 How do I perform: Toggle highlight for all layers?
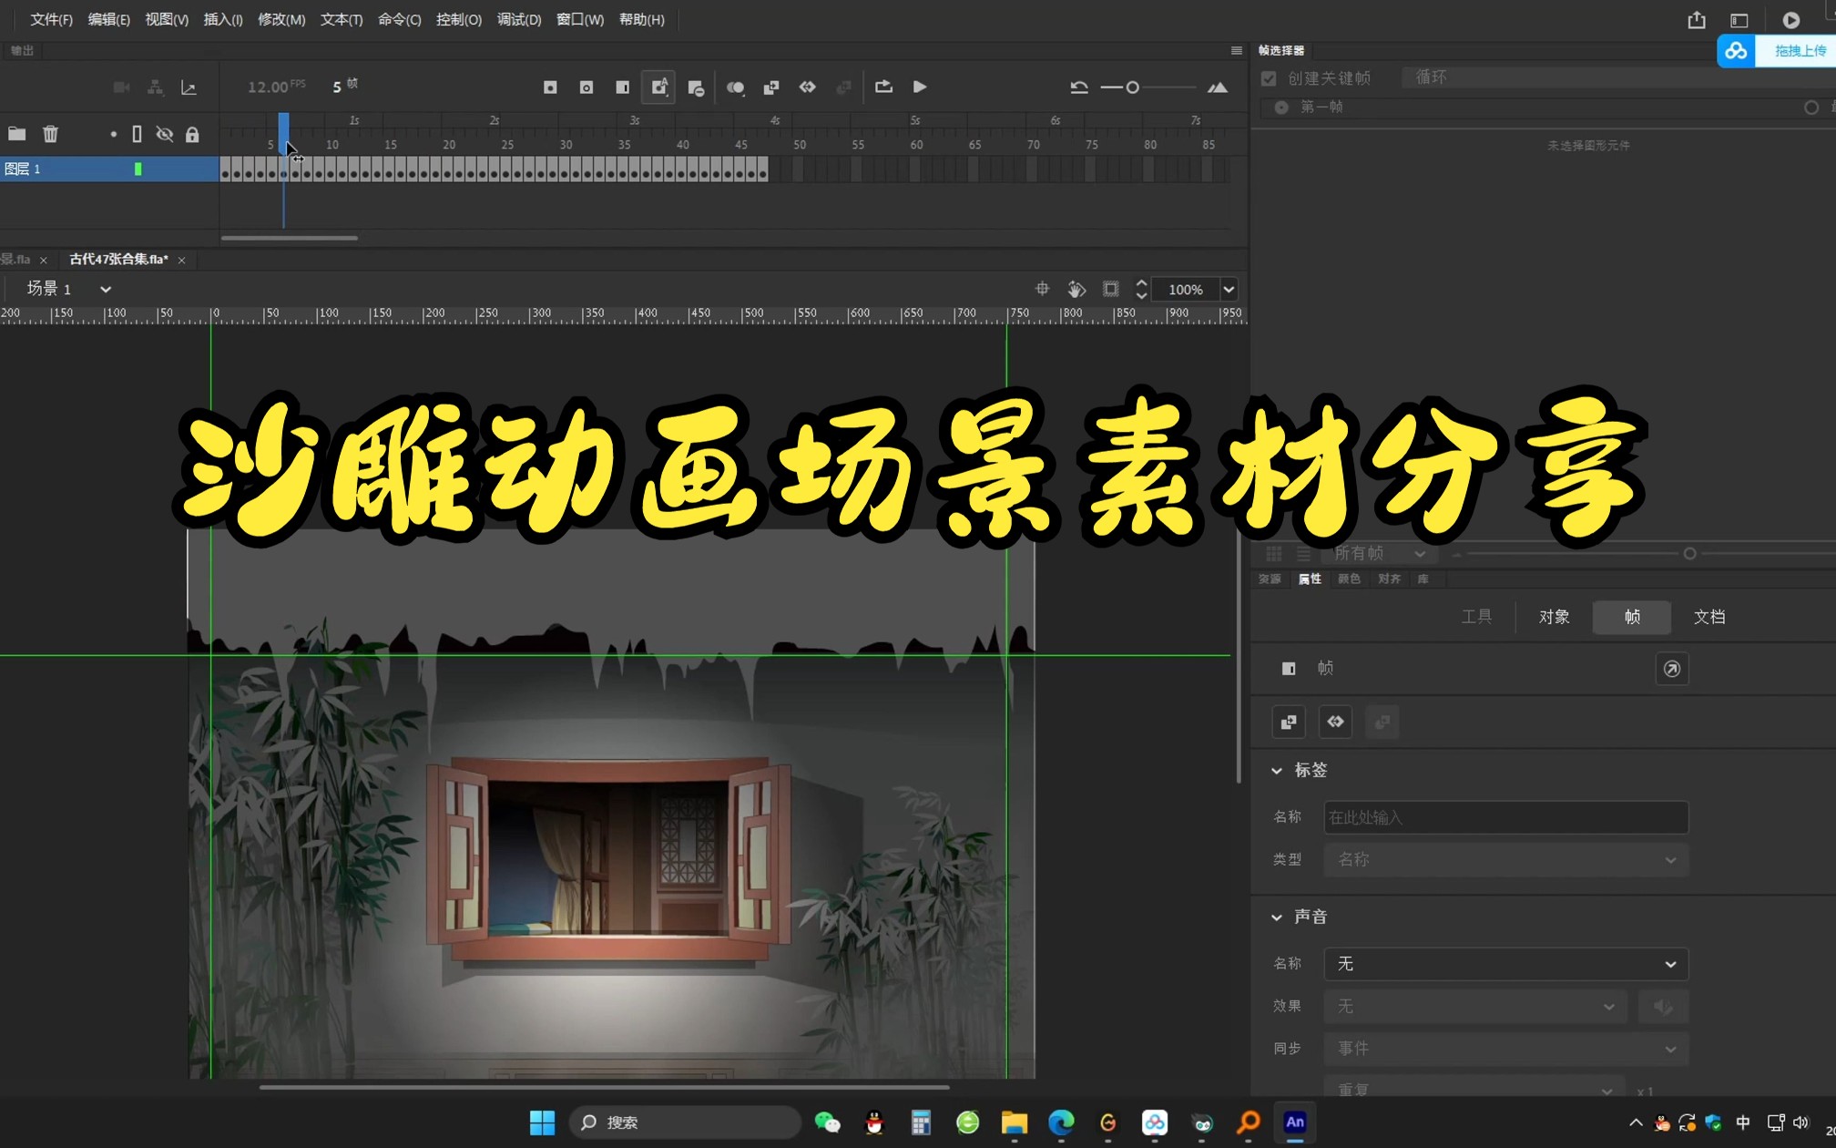click(113, 134)
